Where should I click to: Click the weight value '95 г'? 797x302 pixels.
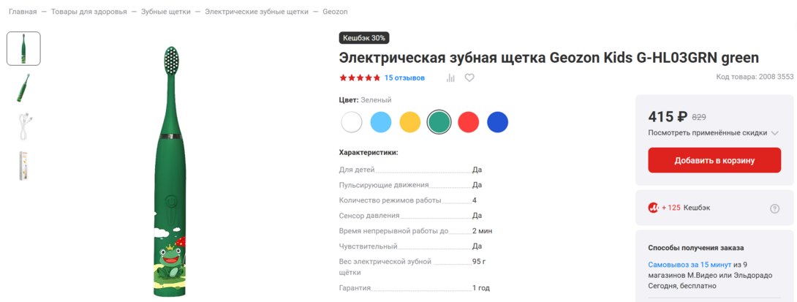[x=480, y=261]
